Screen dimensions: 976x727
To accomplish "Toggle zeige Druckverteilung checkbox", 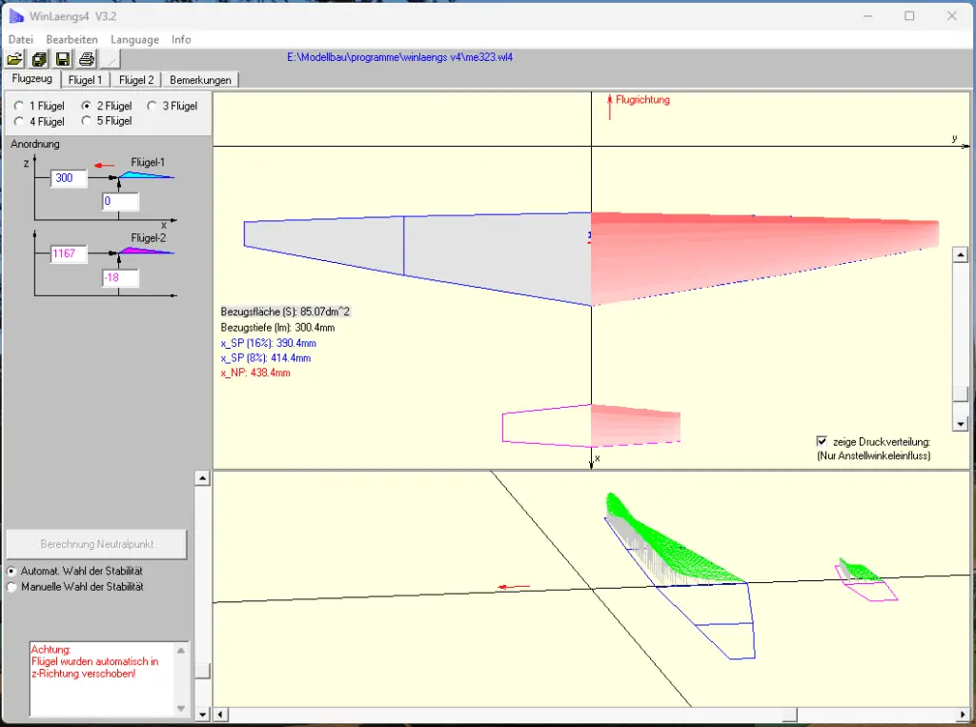I will 822,441.
